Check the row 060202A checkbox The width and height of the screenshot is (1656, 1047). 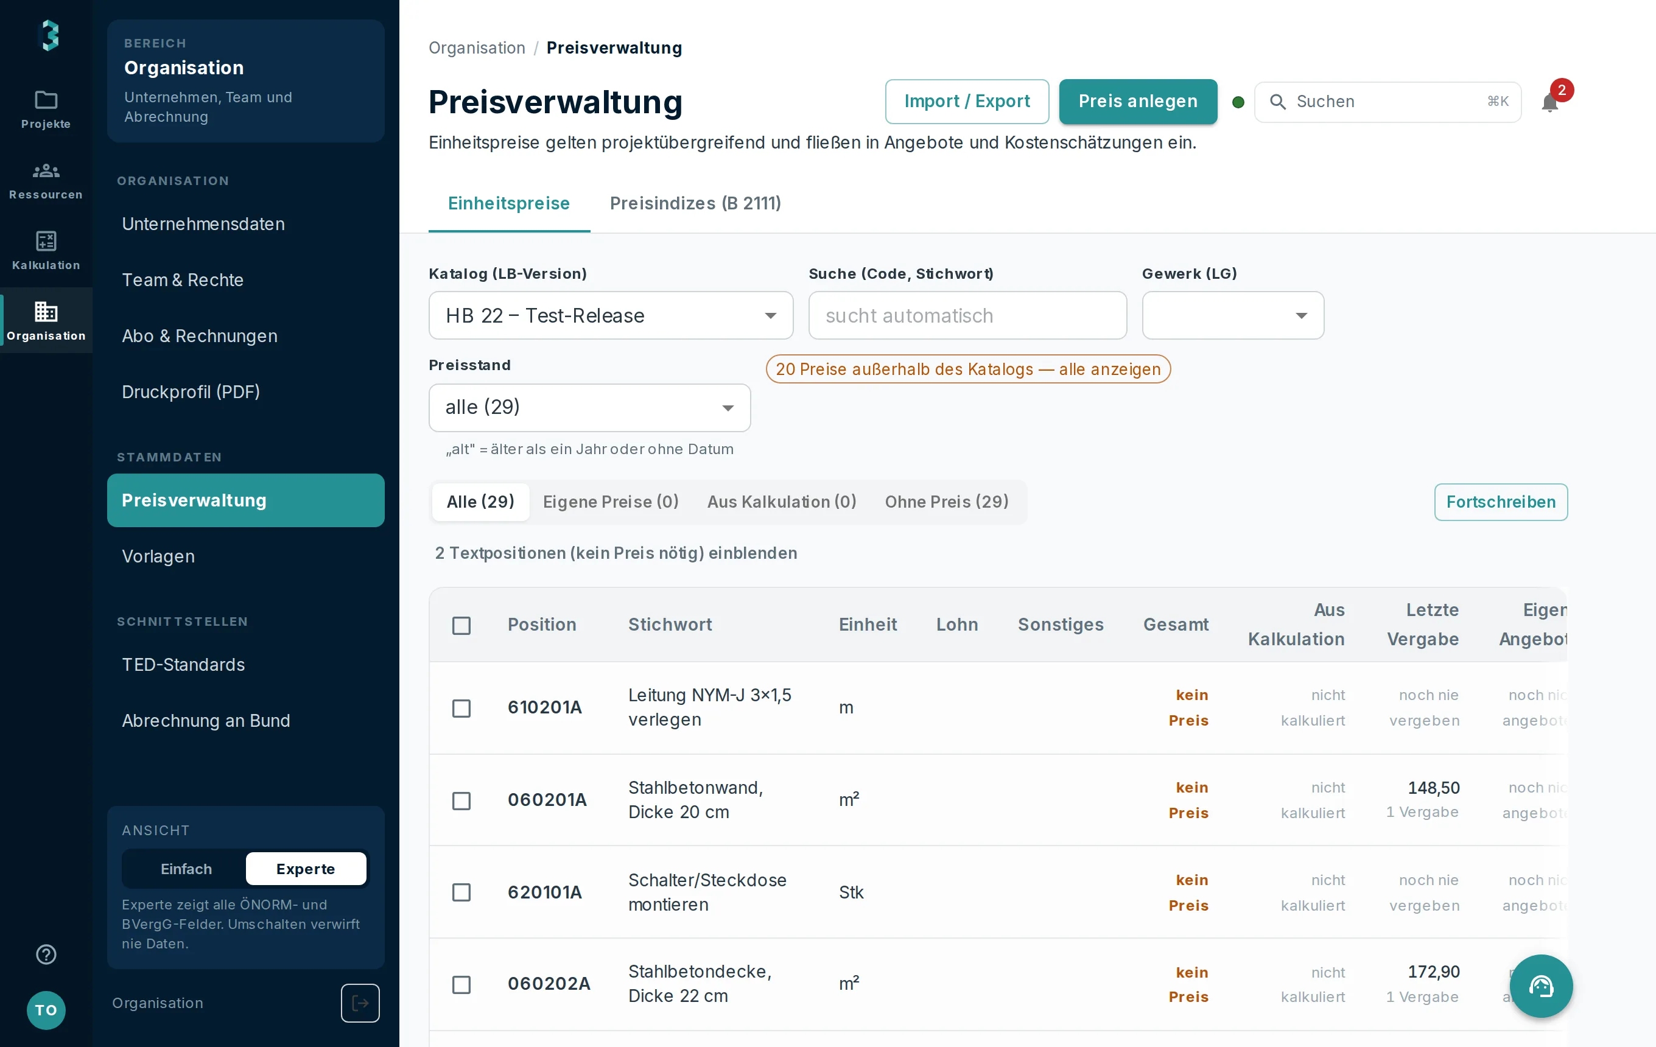point(461,984)
